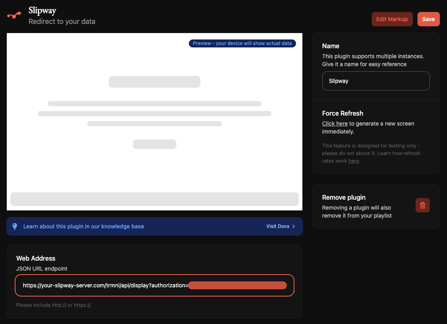Click here to force a refresh
The height and width of the screenshot is (324, 447).
click(335, 124)
